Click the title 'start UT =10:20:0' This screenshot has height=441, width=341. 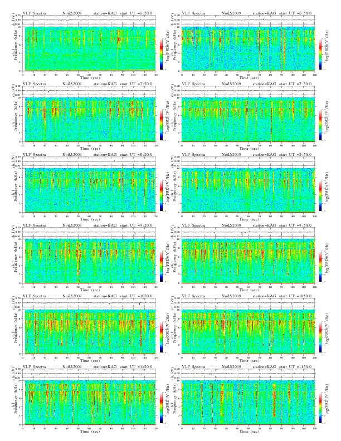137,296
